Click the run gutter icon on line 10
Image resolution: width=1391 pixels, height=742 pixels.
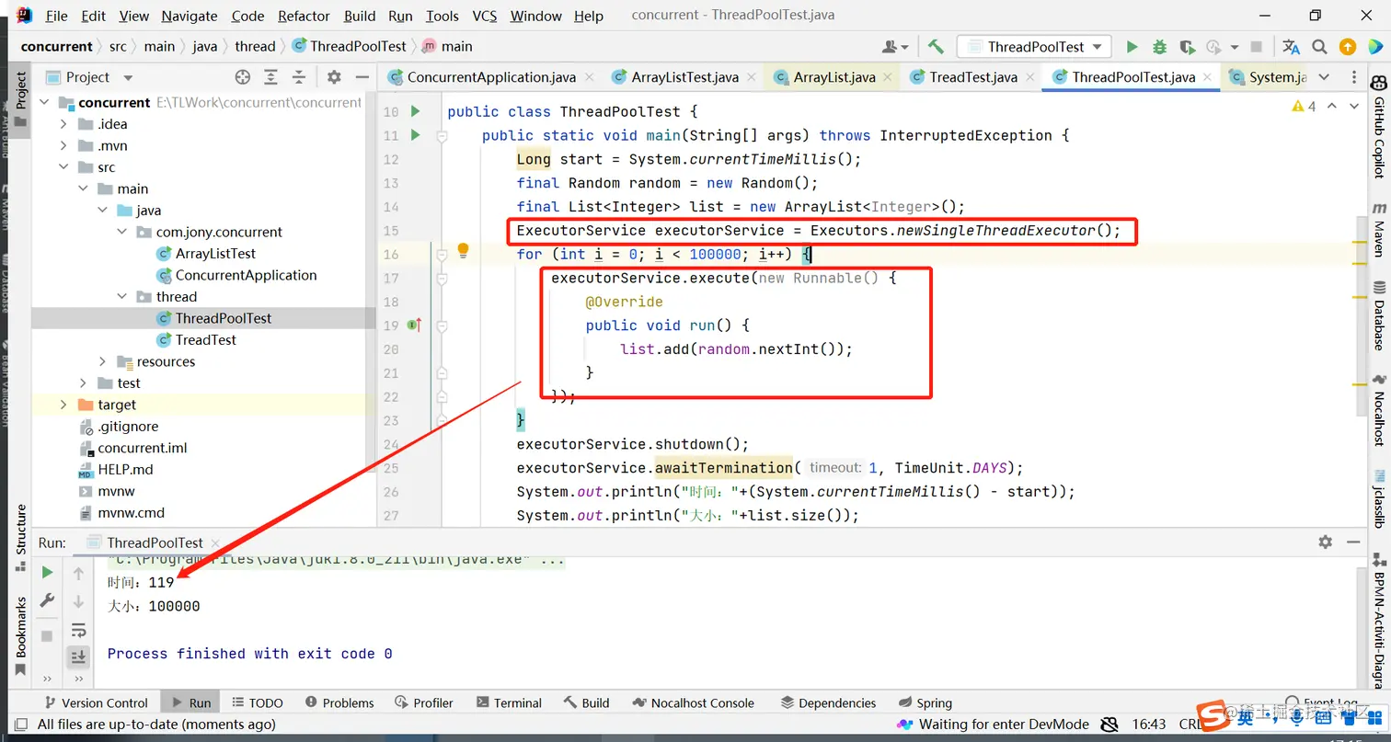click(415, 111)
